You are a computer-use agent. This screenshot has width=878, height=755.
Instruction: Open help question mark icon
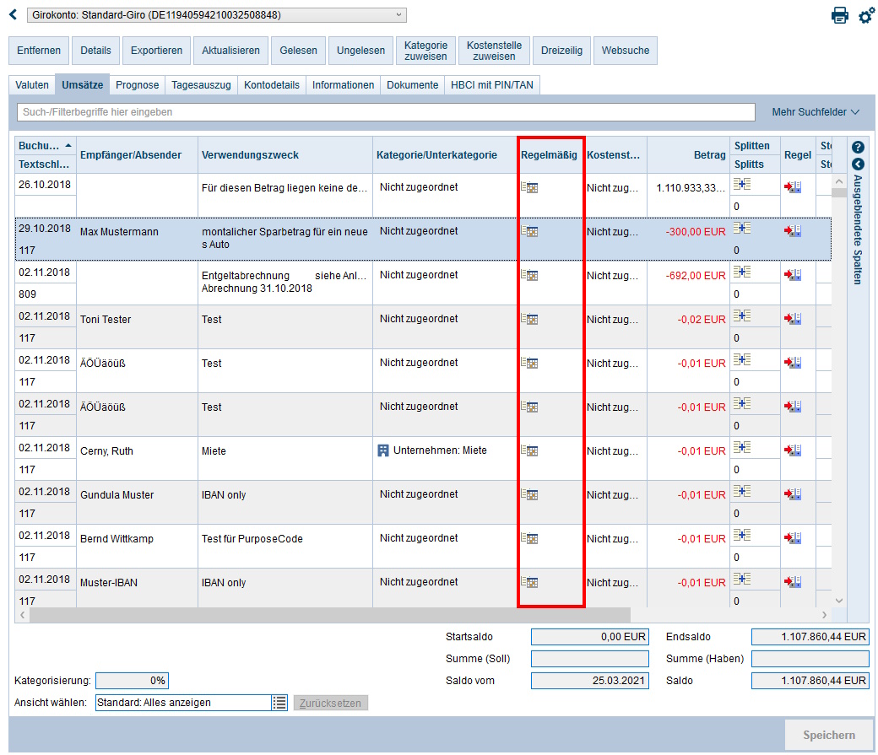pos(858,147)
